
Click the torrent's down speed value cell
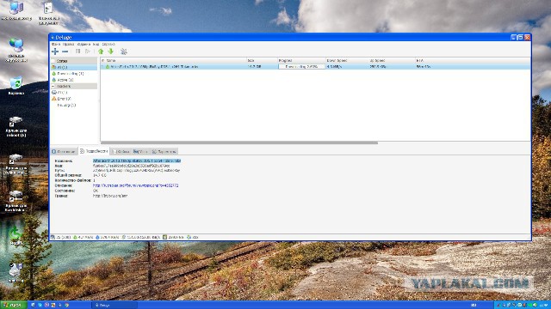tap(334, 67)
